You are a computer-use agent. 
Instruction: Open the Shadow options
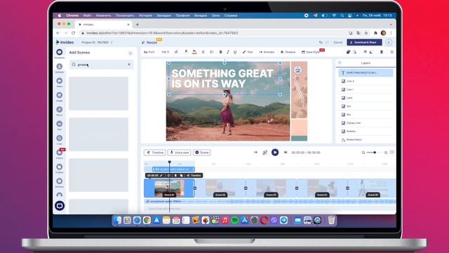[288, 52]
